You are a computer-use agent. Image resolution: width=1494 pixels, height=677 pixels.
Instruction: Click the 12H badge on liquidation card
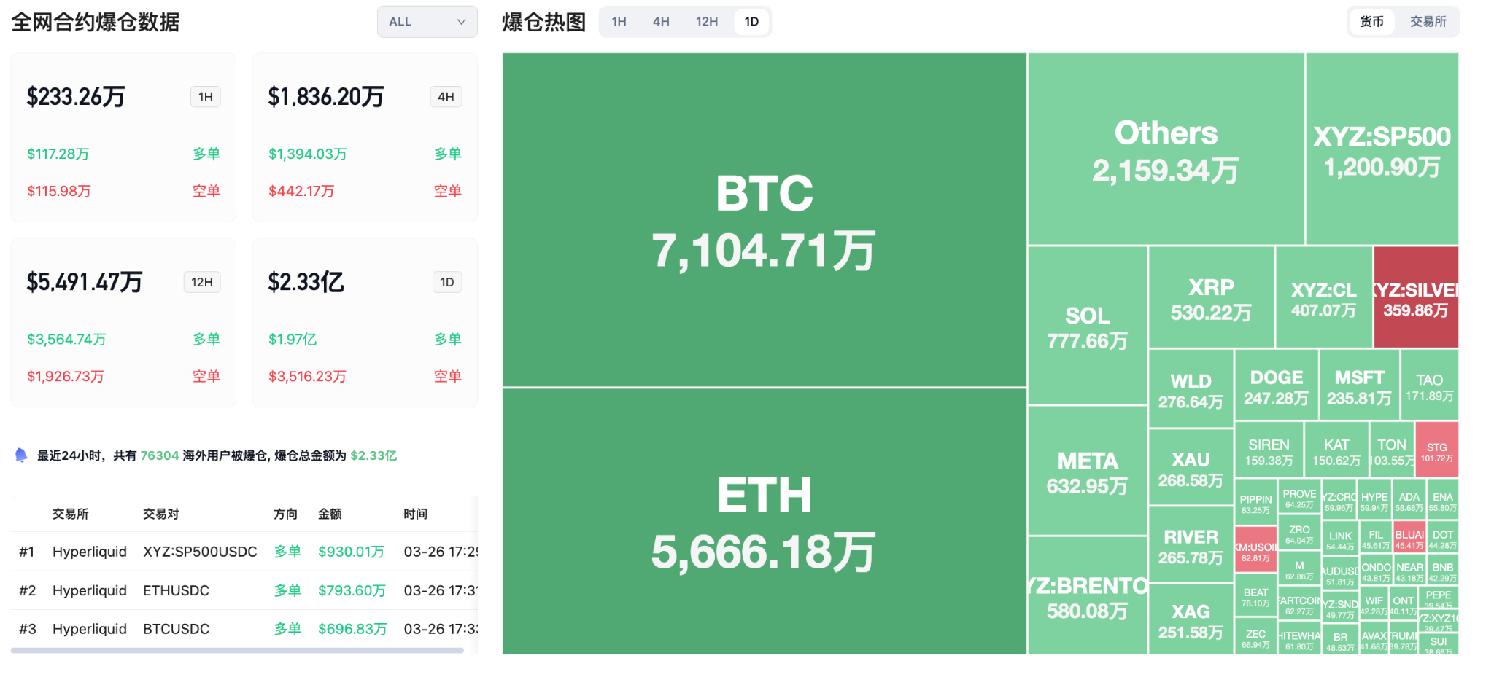tap(202, 282)
